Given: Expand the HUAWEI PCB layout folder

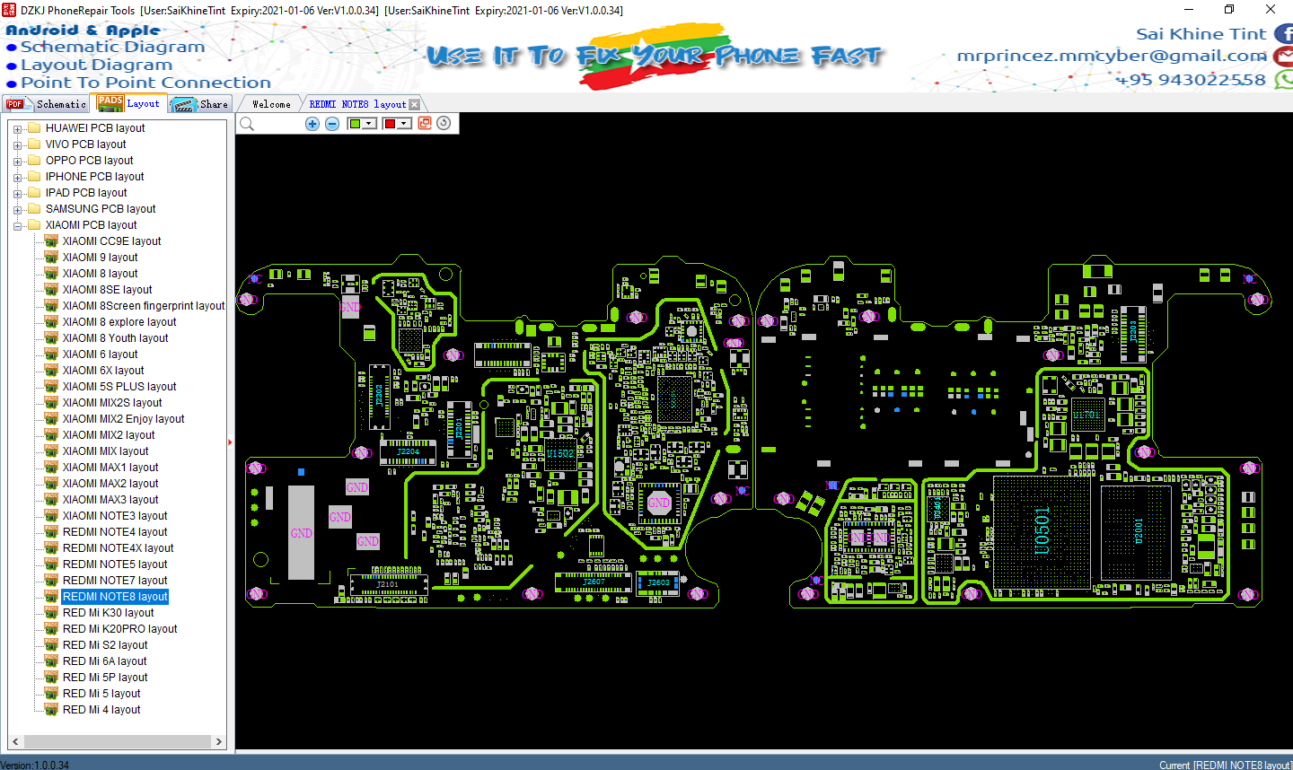Looking at the screenshot, I should [17, 129].
